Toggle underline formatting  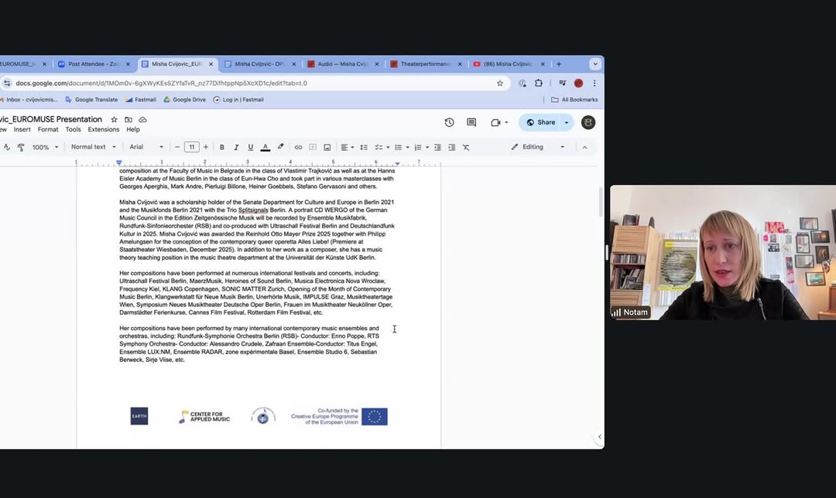pos(250,147)
